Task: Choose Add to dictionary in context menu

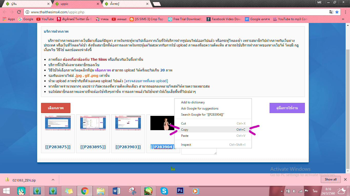Action: [213, 102]
